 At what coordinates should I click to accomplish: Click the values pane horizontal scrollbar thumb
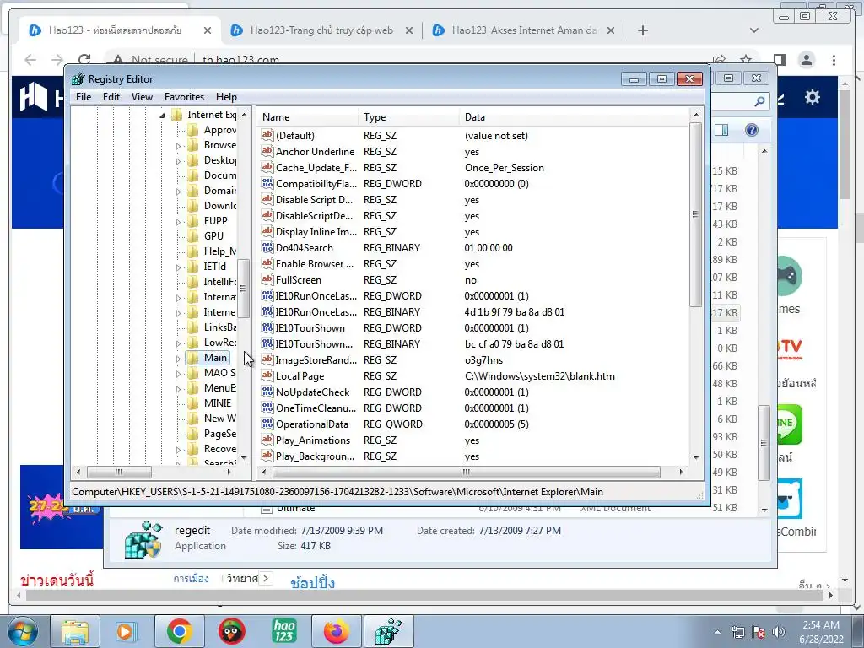[x=466, y=472]
